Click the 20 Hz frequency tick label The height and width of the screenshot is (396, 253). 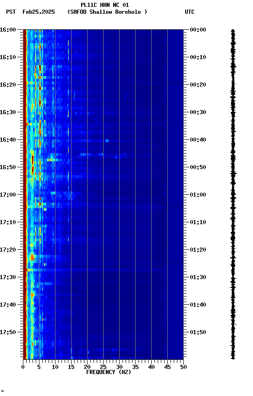pos(87,367)
